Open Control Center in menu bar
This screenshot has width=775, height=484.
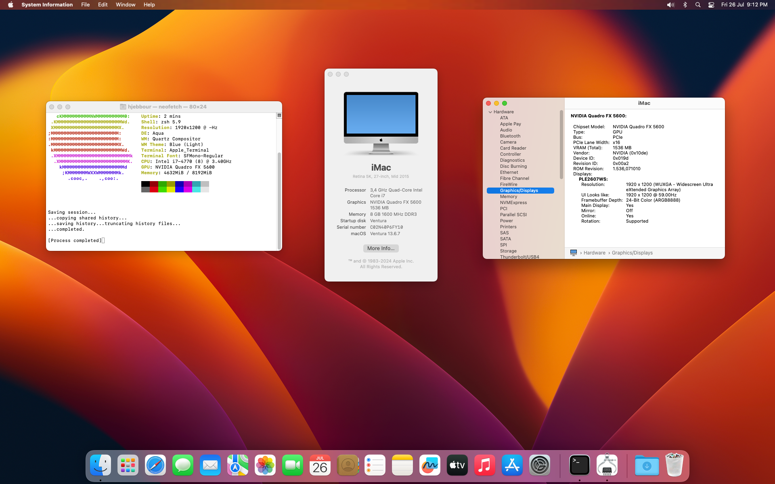(711, 5)
